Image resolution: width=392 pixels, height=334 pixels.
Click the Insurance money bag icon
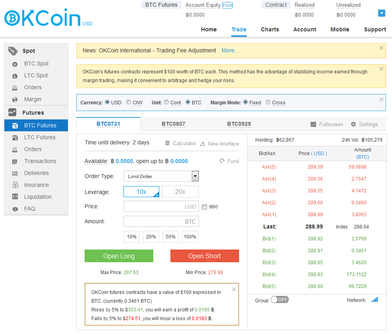point(15,185)
